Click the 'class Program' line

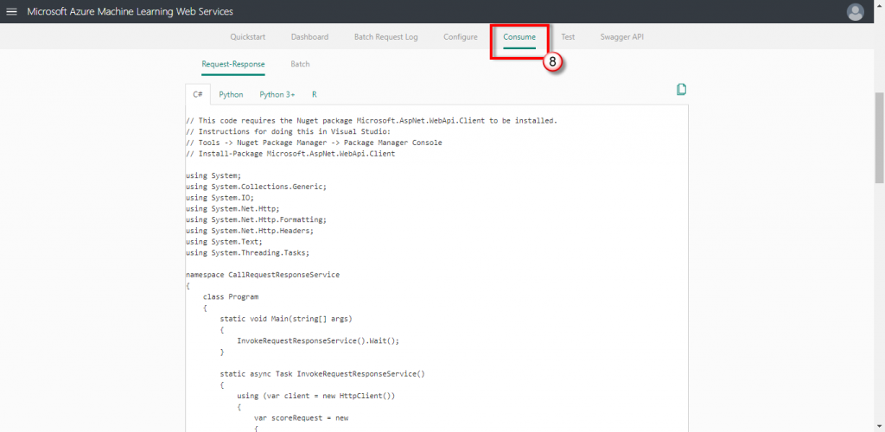[x=230, y=296]
